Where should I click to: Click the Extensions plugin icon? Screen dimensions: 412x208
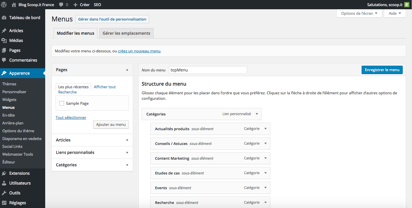(4, 173)
